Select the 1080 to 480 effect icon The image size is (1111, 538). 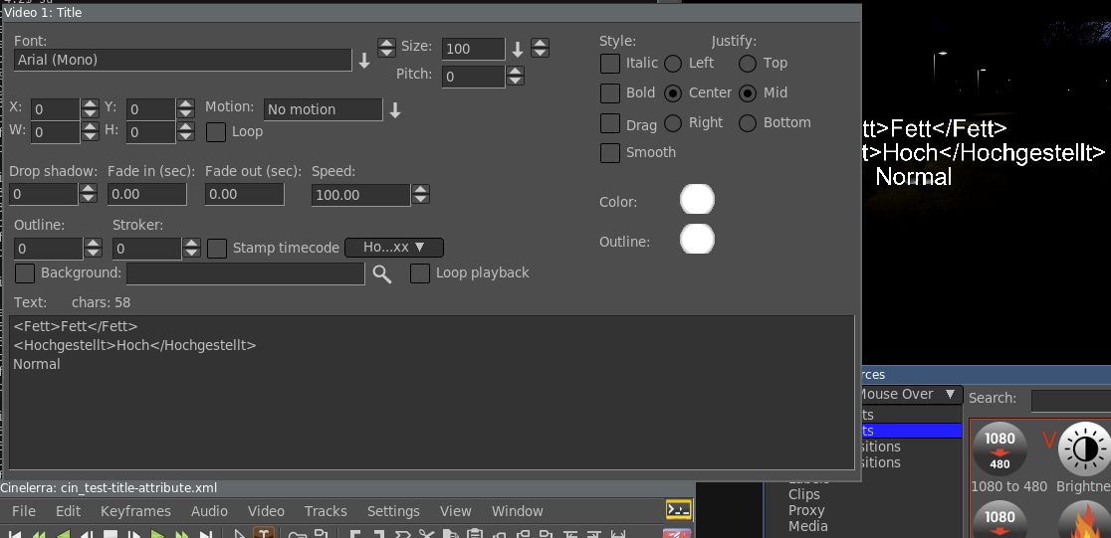click(x=999, y=448)
